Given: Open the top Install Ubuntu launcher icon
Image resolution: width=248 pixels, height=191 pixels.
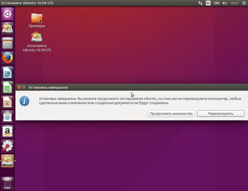Looking at the screenshot, I should [7, 29].
